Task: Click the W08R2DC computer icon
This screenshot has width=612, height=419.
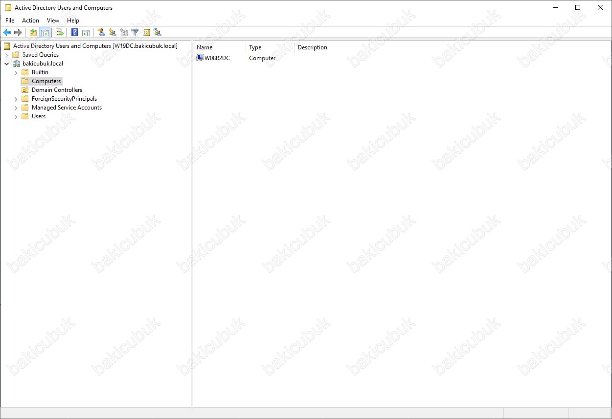Action: (200, 58)
